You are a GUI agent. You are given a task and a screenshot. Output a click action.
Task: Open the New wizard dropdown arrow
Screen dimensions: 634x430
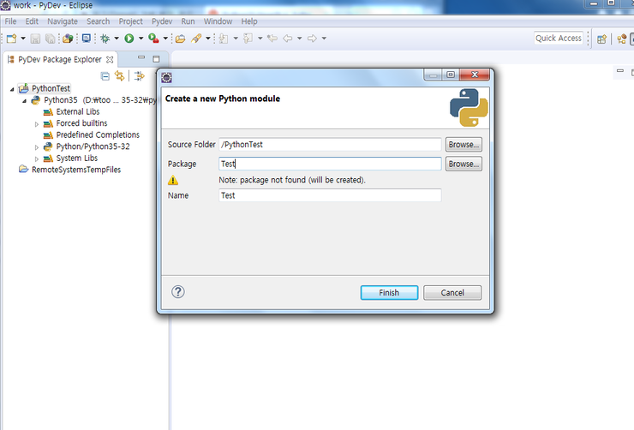coord(23,39)
